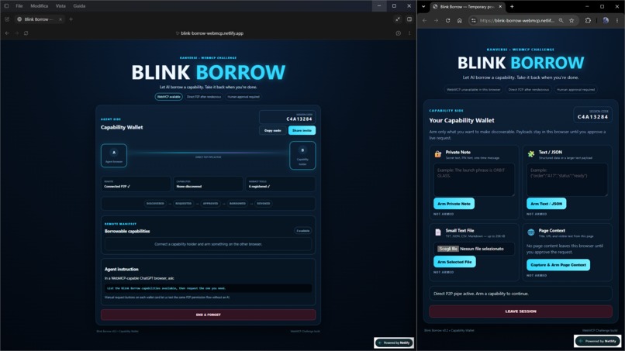
Task: Click the 'Arm Private Note' button
Action: tap(454, 204)
